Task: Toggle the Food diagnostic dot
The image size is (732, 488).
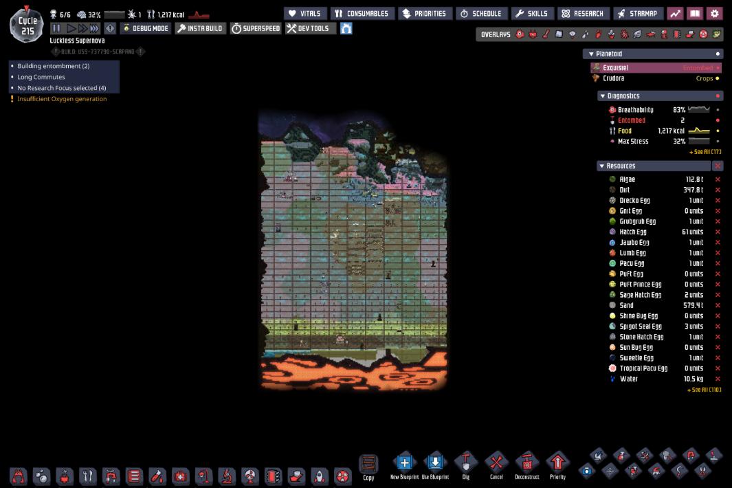Action: [718, 131]
